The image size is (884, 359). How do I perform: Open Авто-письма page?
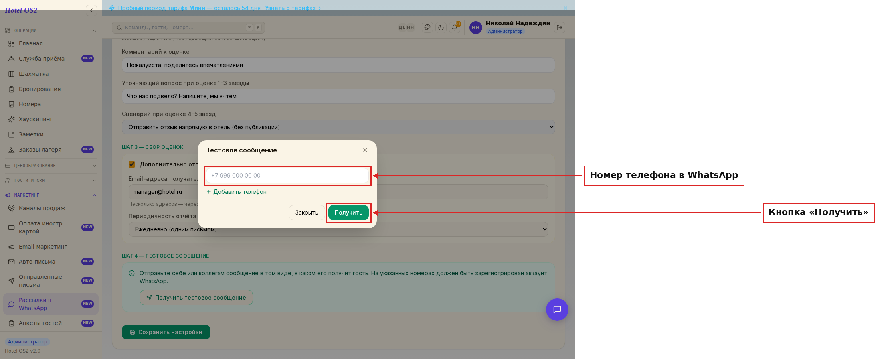[x=51, y=262]
